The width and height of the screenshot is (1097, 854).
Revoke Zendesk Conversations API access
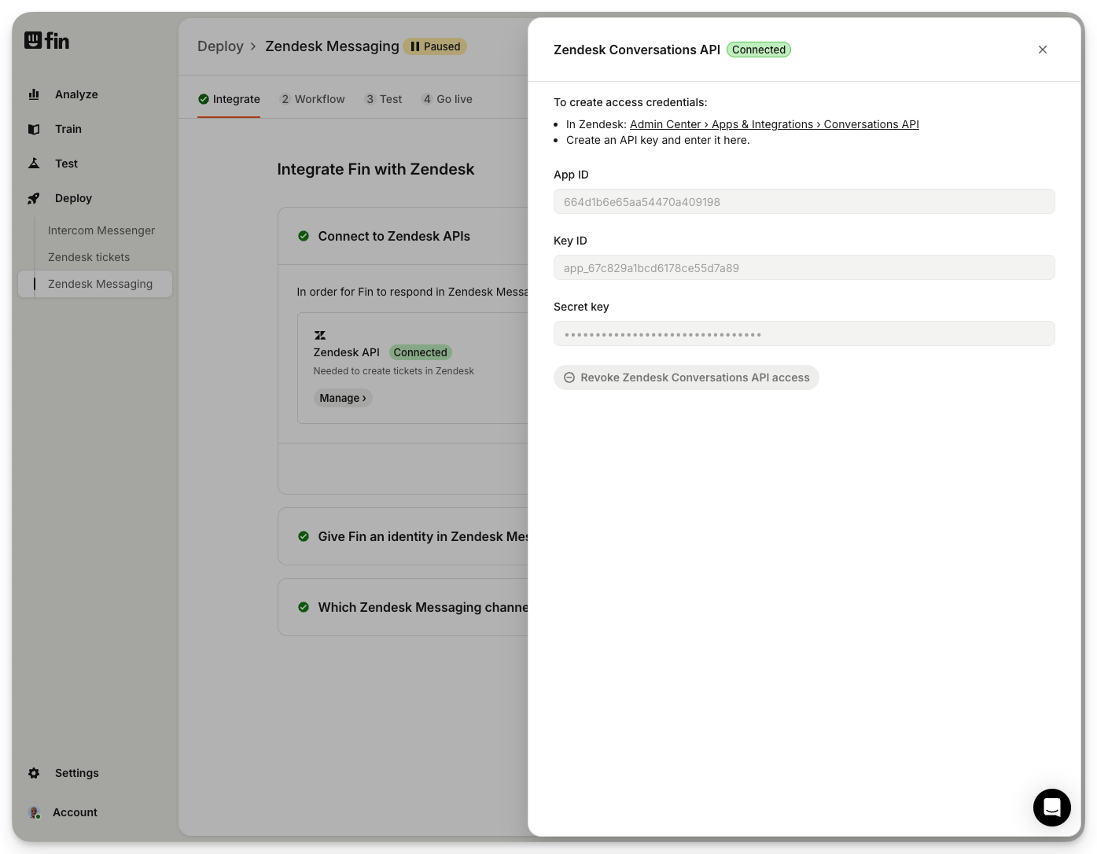[x=686, y=377]
